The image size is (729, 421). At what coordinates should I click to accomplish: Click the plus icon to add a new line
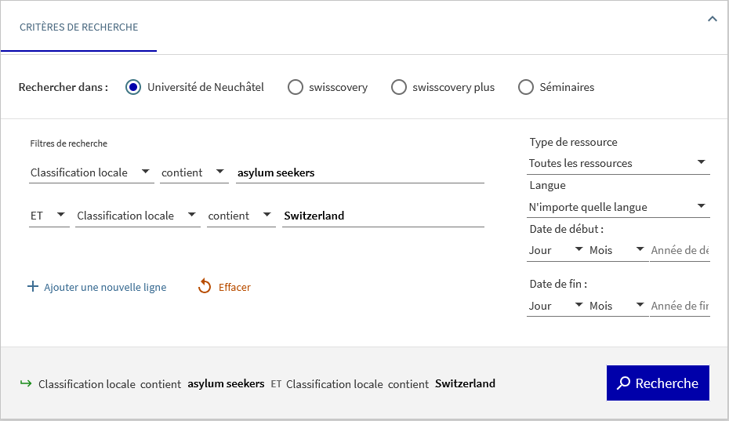(x=33, y=287)
